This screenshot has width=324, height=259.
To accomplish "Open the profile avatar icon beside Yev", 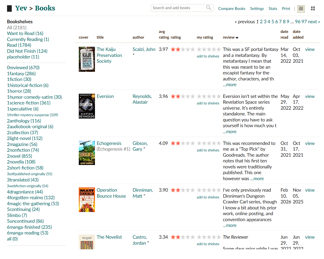I will [x=9, y=9].
